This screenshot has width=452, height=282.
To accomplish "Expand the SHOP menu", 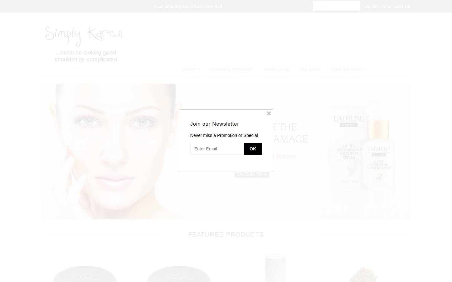I will (191, 69).
